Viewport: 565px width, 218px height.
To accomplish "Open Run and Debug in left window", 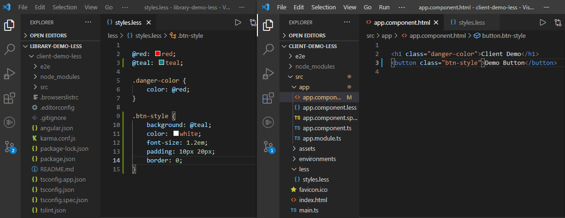I will click(x=9, y=74).
